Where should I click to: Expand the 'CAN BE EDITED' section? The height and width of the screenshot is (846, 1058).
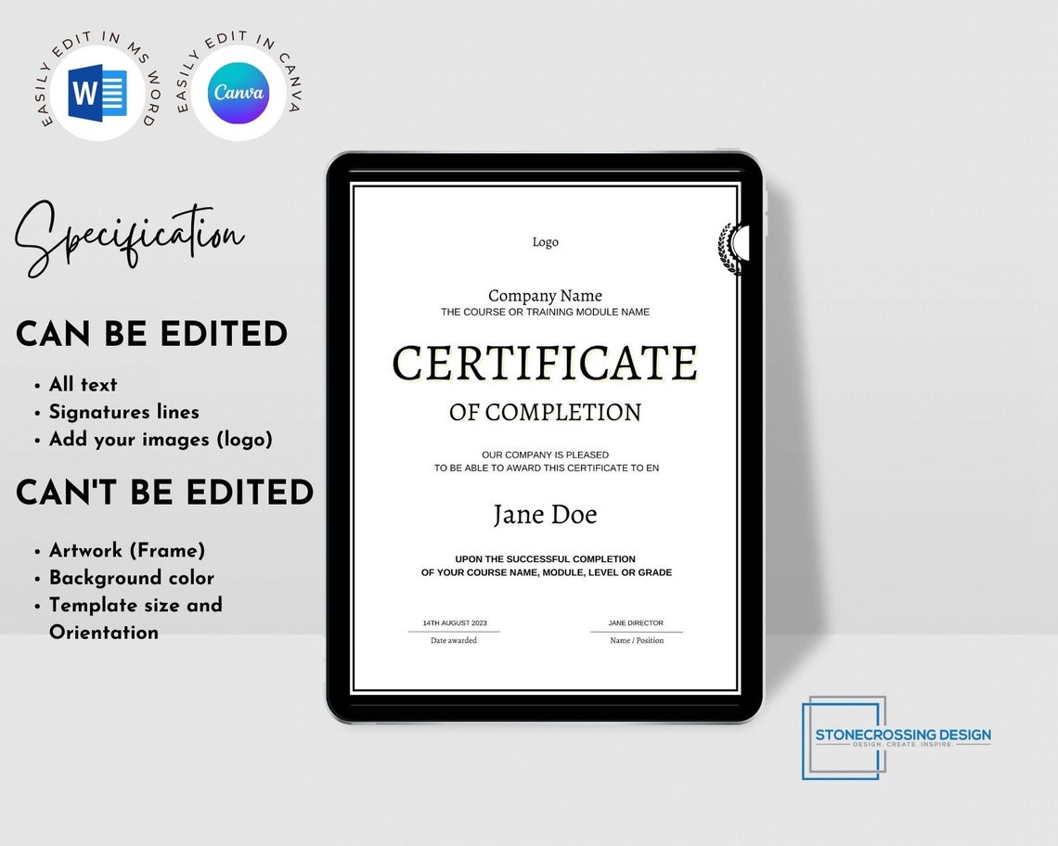click(x=151, y=334)
